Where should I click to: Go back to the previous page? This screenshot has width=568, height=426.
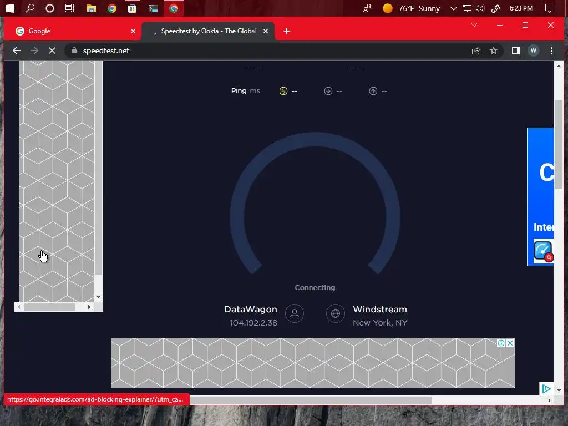coord(16,50)
